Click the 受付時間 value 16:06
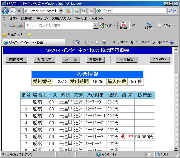This screenshot has width=180, height=158. 98,82
